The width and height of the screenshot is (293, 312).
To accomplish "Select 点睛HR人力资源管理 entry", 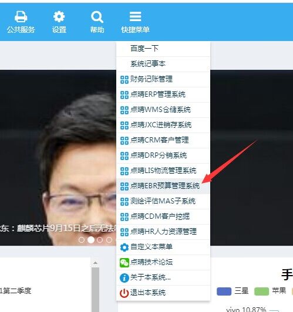I will [163, 232].
